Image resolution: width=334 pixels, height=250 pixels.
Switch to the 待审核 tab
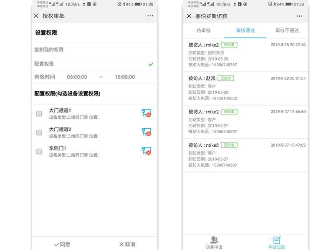(x=204, y=30)
